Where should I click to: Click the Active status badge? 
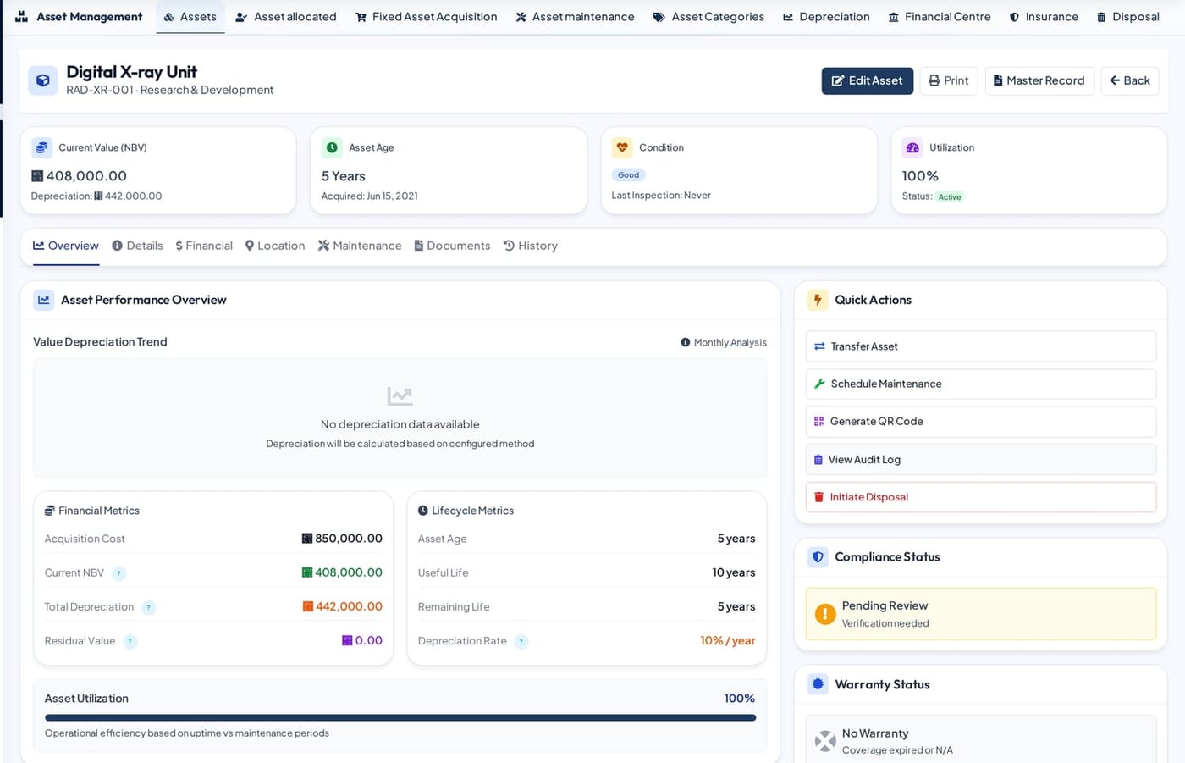pos(950,196)
